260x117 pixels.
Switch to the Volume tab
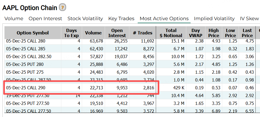[x=14, y=19]
